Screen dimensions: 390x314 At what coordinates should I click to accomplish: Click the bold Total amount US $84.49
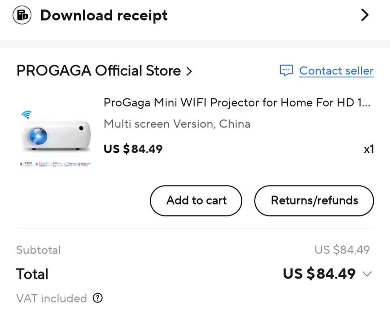coord(319,274)
